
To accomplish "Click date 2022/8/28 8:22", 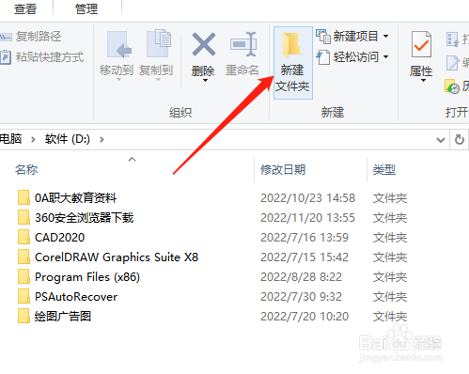I will point(301,277).
